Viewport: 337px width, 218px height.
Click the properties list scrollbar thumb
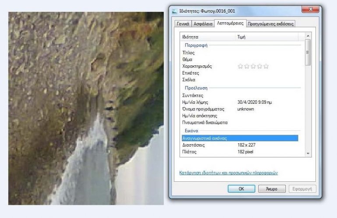[x=308, y=52]
